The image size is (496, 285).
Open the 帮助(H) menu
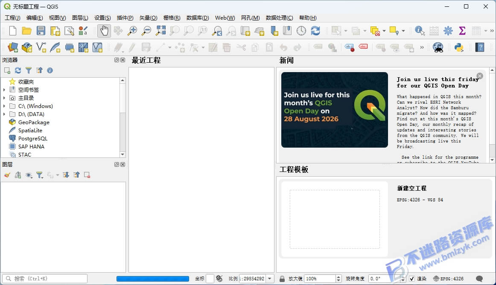[308, 18]
